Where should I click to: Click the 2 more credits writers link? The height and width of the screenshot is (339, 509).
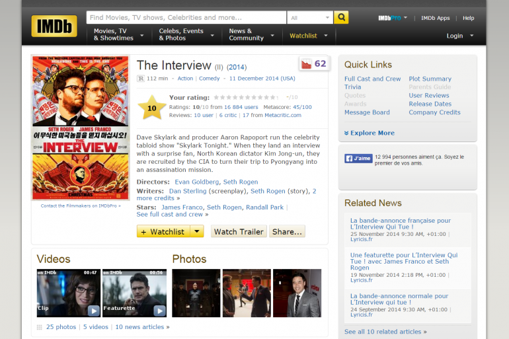[x=226, y=195]
